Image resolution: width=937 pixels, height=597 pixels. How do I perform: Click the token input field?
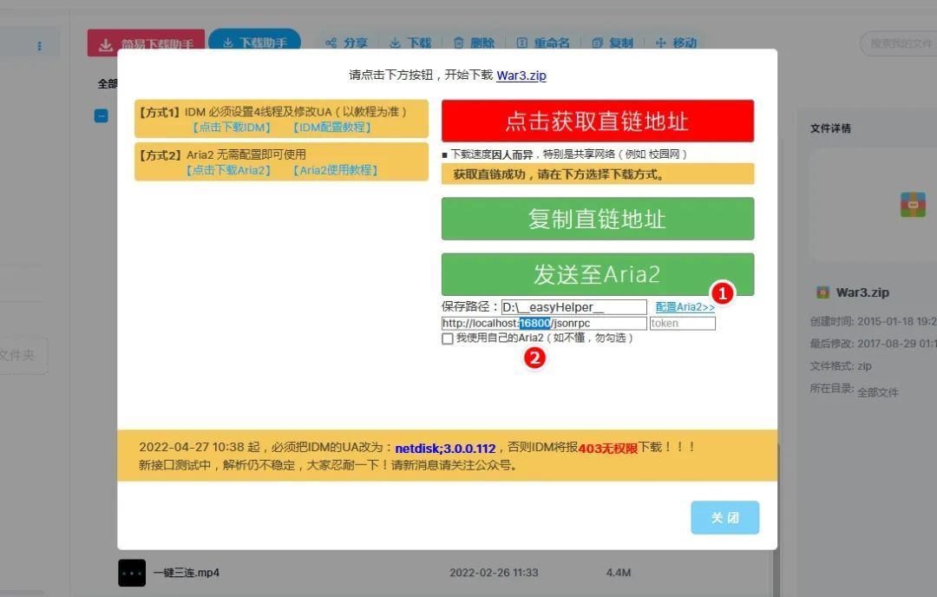[683, 324]
